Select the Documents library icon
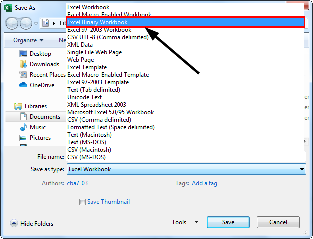 [x=23, y=116]
